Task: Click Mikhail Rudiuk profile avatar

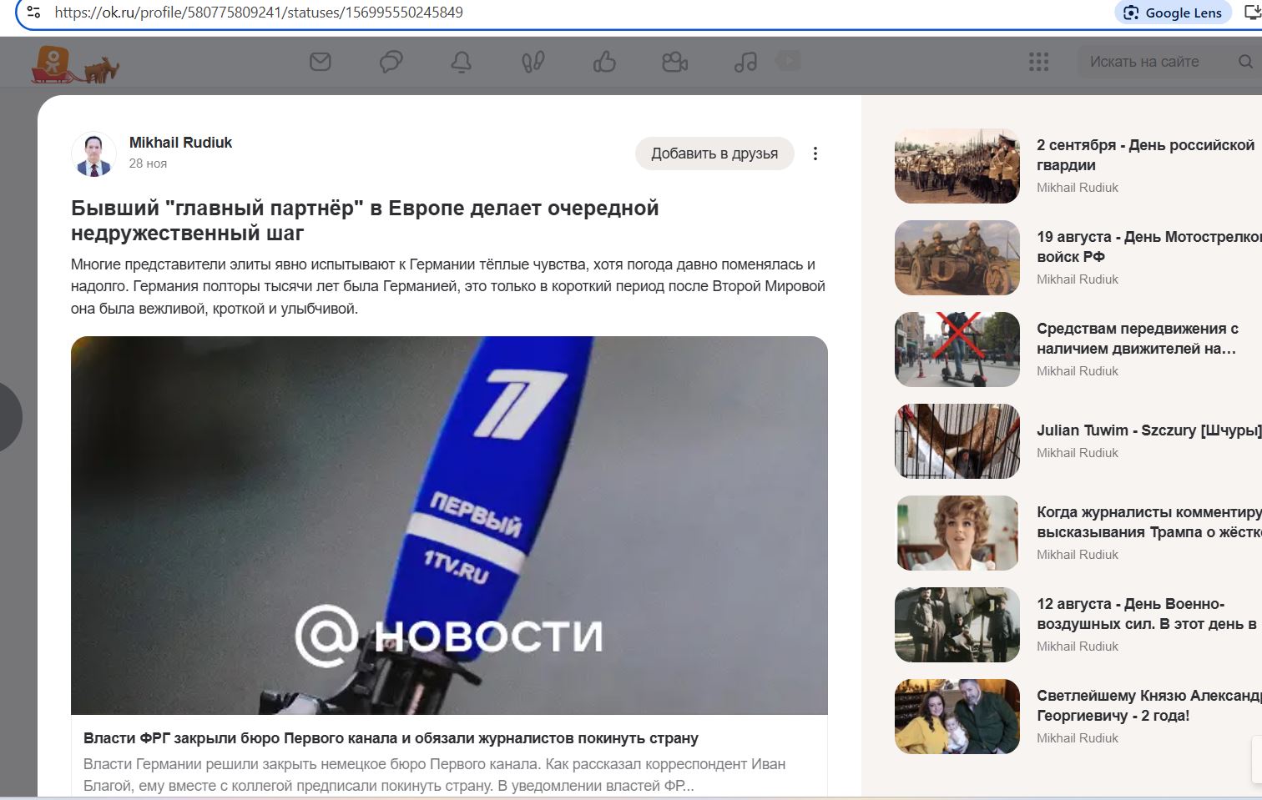Action: tap(93, 154)
